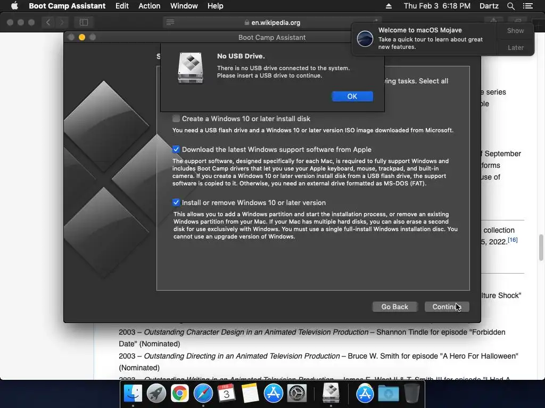Open the Trash in Dock
This screenshot has width=545, height=408.
click(x=412, y=394)
